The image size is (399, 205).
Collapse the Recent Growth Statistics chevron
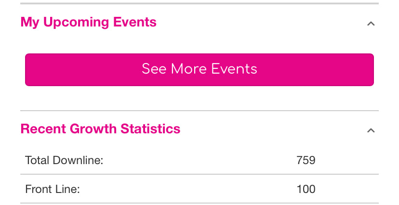coord(371,130)
